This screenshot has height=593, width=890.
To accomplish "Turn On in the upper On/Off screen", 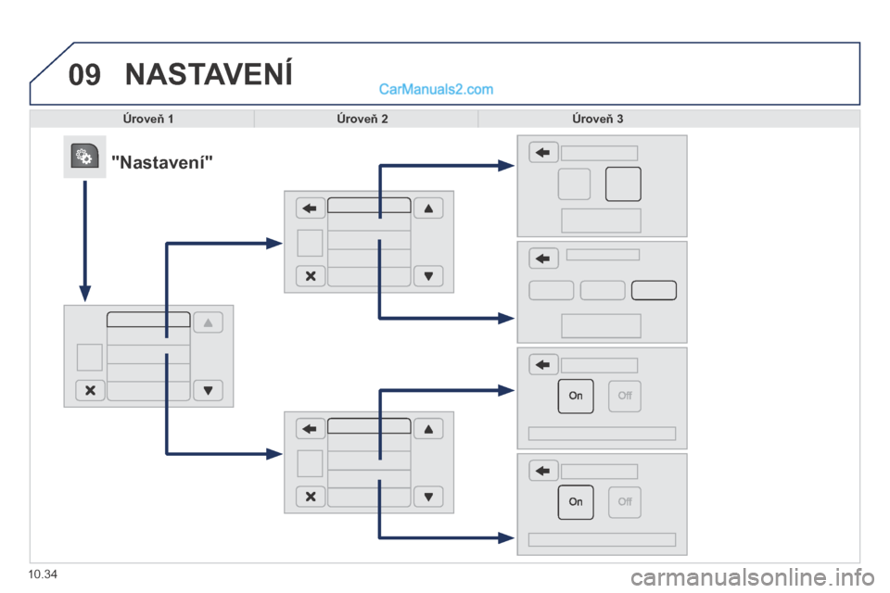I will pos(576,396).
